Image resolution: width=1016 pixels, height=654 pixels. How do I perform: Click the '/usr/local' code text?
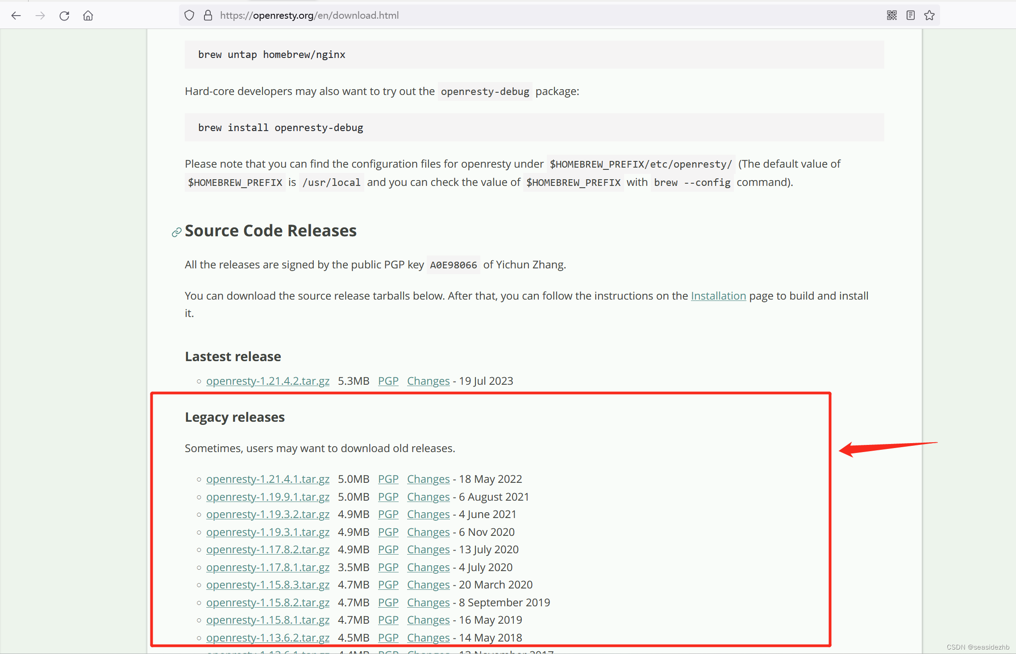331,182
